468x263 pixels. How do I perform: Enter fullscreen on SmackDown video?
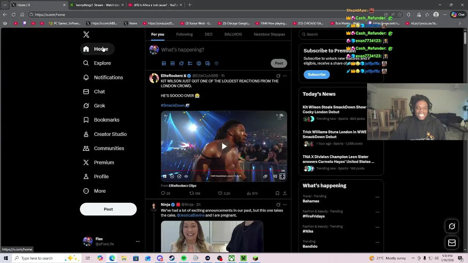point(282,176)
